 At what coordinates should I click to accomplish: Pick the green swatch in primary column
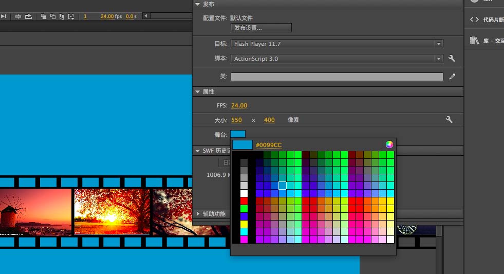244,209
